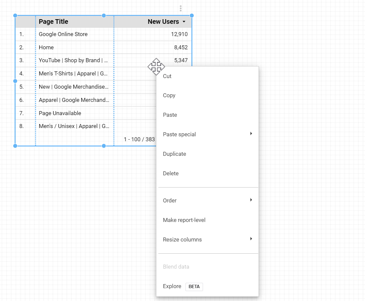Click the 1 - 100 / 383 pagination text
The image size is (365, 301).
coord(139,139)
